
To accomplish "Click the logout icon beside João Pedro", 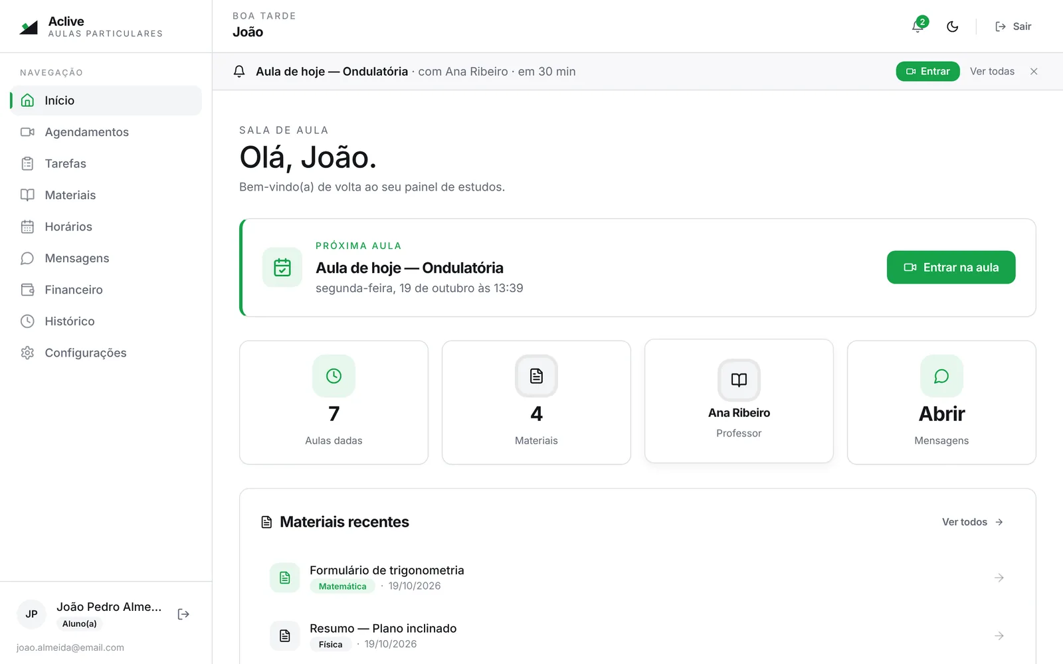I will pos(183,614).
